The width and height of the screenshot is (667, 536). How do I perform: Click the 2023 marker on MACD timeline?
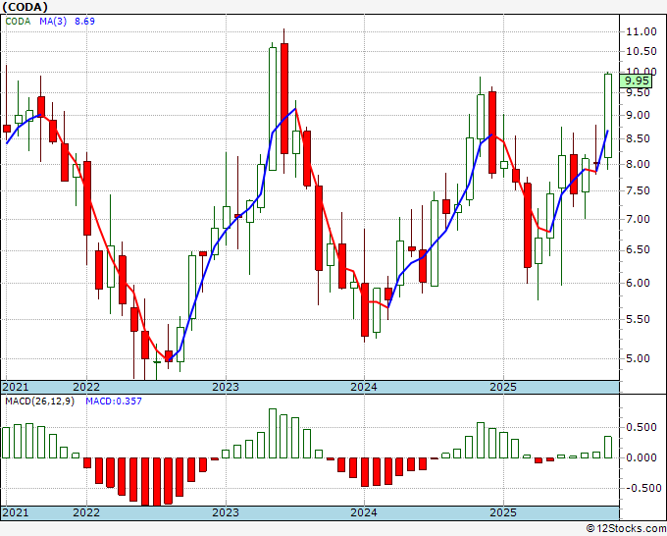pyautogui.click(x=226, y=512)
